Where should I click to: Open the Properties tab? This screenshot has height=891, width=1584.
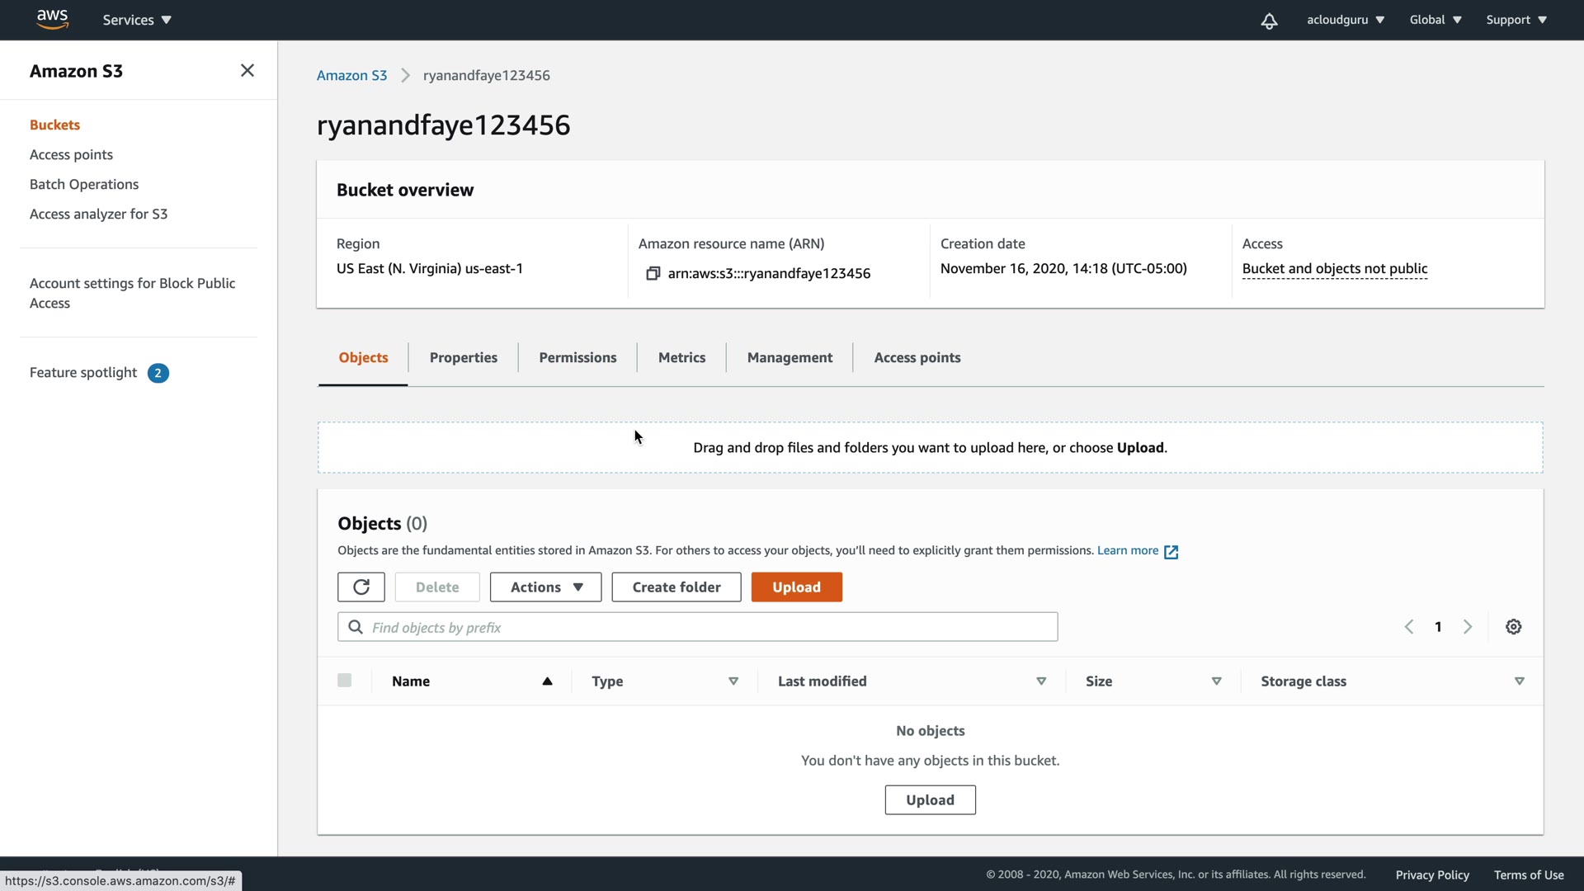tap(463, 358)
